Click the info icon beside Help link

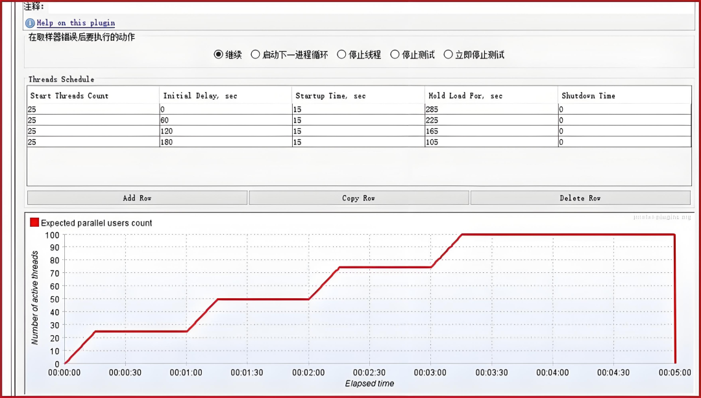[29, 23]
